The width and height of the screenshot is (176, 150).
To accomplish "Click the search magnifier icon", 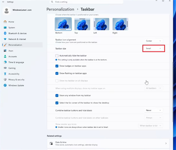I will click(x=52, y=2).
